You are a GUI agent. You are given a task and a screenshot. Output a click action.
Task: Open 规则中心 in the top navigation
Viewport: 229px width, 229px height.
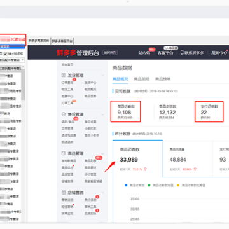point(219,53)
